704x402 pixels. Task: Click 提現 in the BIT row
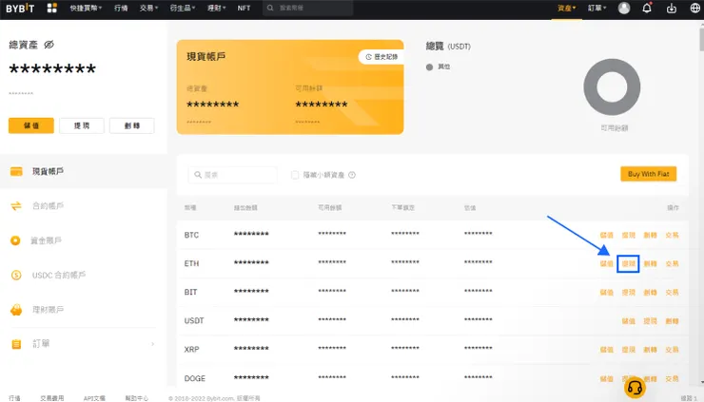(629, 293)
